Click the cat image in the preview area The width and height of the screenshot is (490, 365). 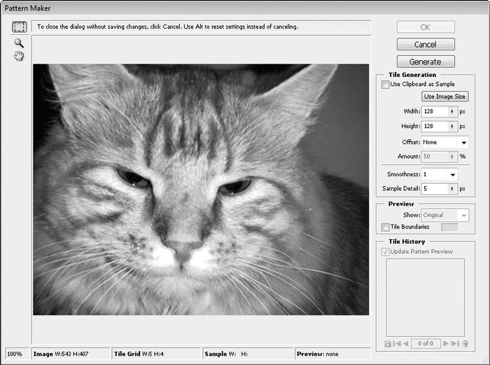(x=201, y=189)
